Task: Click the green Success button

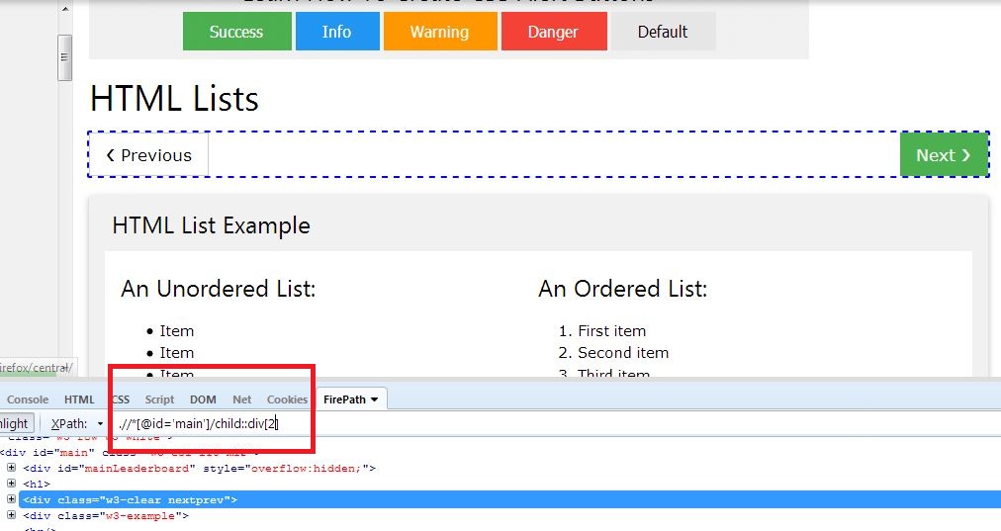Action: [236, 32]
